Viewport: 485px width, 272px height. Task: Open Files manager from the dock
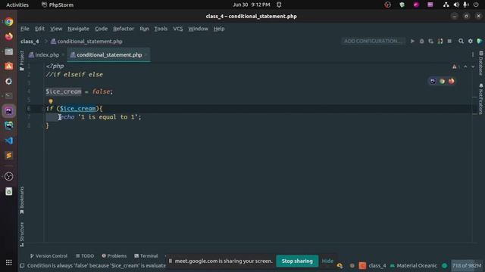[x=8, y=51]
